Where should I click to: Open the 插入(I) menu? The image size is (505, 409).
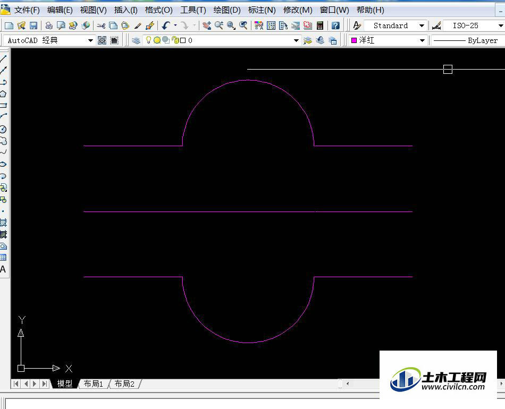(125, 10)
